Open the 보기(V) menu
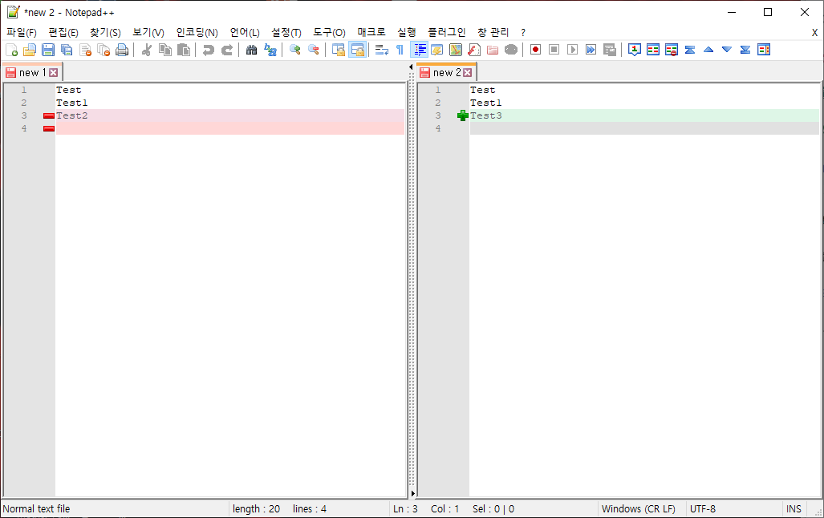Image resolution: width=824 pixels, height=518 pixels. 148,33
